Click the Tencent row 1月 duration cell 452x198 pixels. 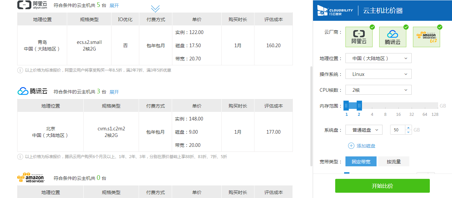[x=238, y=132]
